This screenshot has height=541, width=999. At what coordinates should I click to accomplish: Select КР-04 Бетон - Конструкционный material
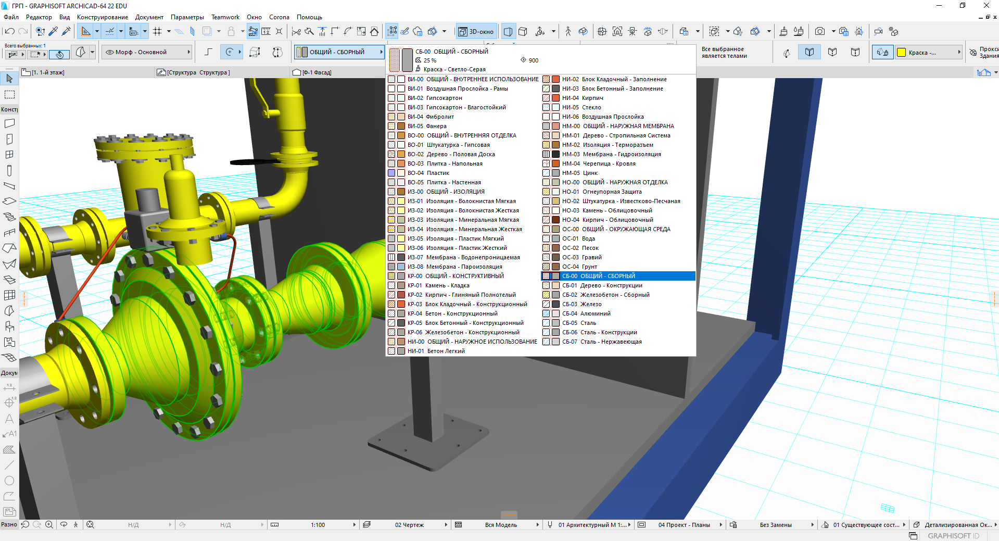point(461,313)
